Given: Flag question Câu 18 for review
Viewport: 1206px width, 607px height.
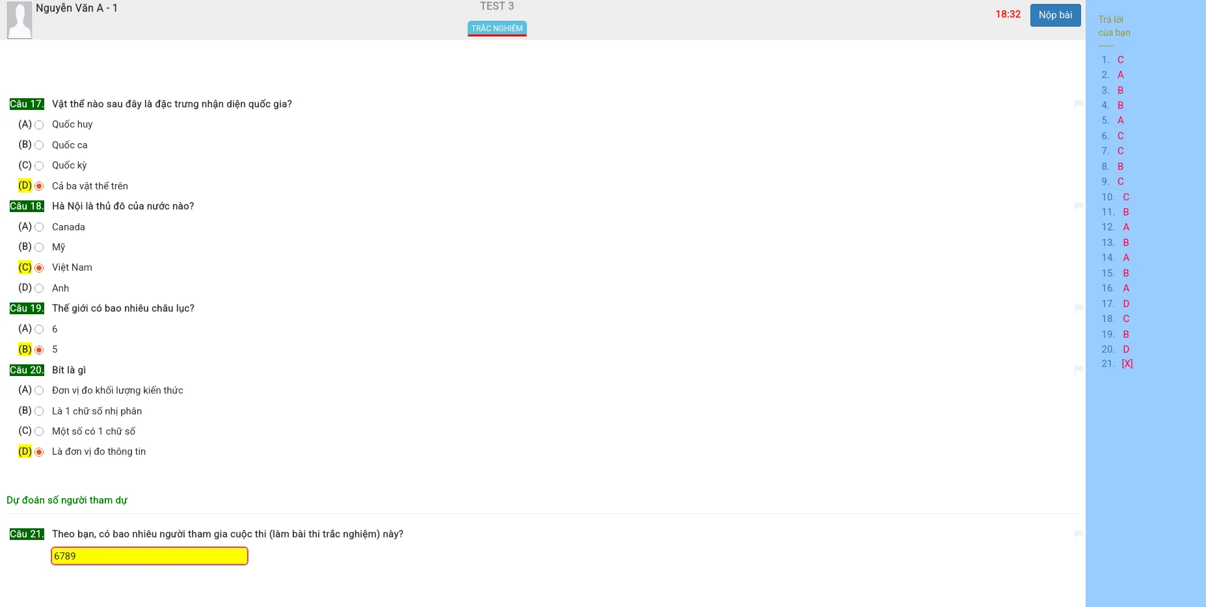Looking at the screenshot, I should 1079,206.
